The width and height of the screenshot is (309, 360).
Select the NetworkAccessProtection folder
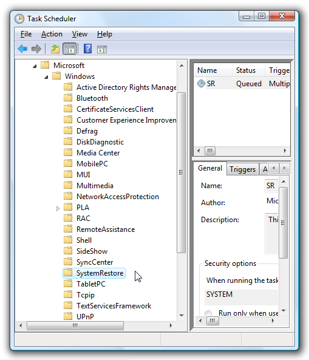118,197
